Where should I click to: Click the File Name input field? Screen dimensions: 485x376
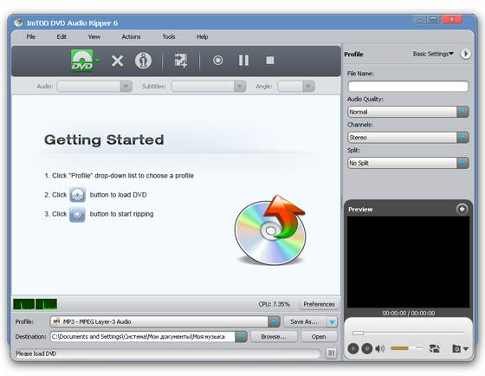(x=408, y=86)
